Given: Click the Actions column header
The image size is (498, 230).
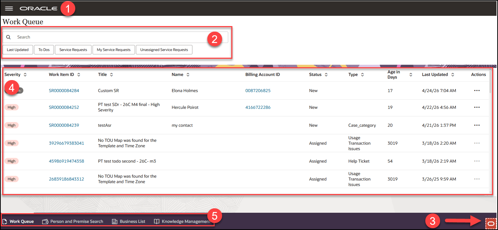Looking at the screenshot, I should pos(478,75).
